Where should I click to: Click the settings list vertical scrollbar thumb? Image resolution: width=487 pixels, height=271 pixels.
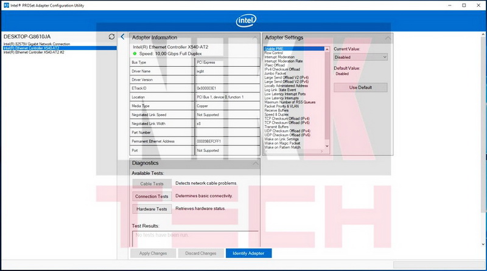click(x=327, y=95)
